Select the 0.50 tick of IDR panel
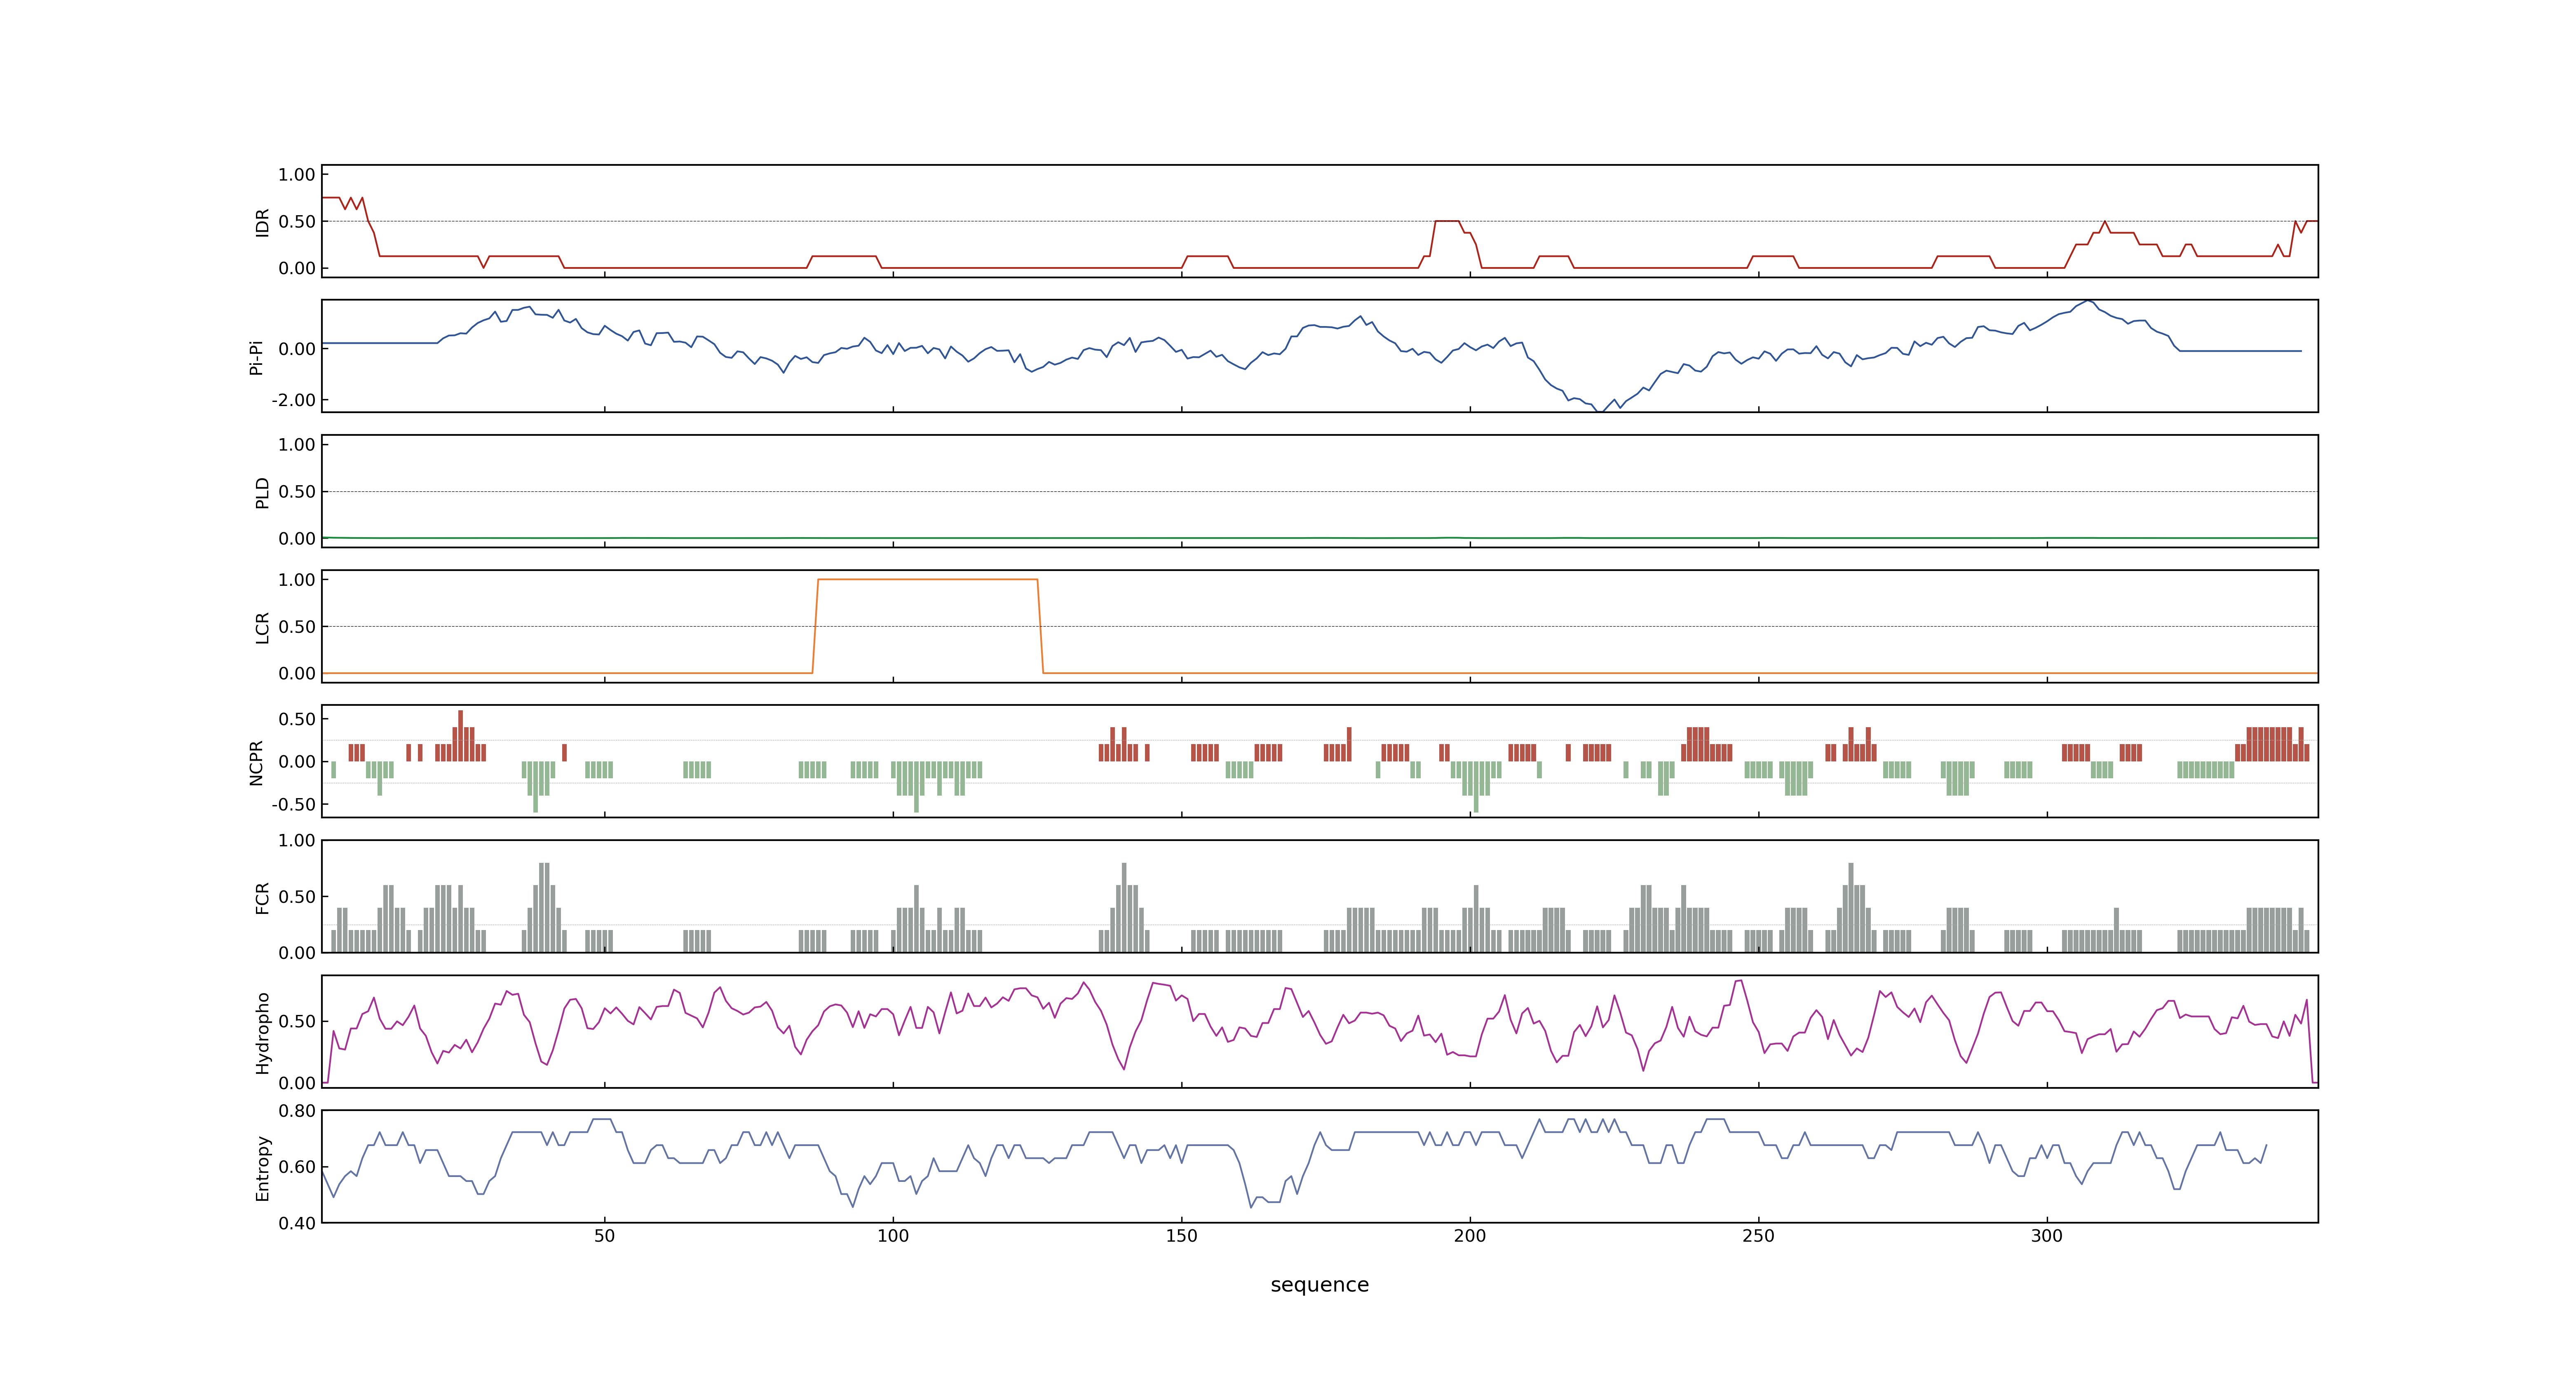This screenshot has height=1374, width=2576. pyautogui.click(x=297, y=222)
